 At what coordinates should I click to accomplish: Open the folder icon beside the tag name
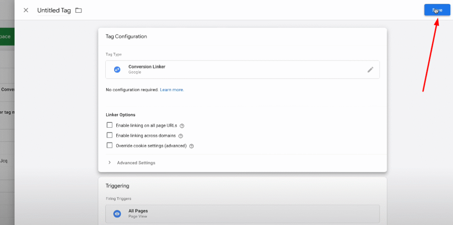[79, 11]
